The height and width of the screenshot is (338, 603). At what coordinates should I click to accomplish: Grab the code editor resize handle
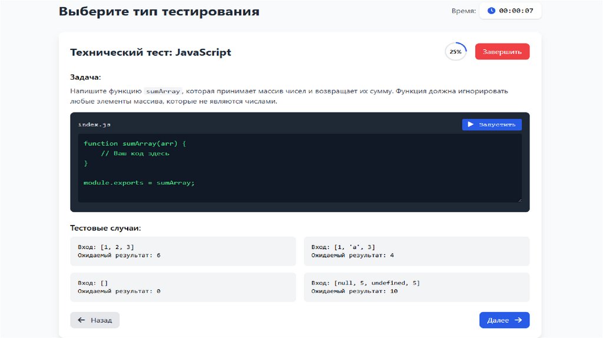point(519,200)
